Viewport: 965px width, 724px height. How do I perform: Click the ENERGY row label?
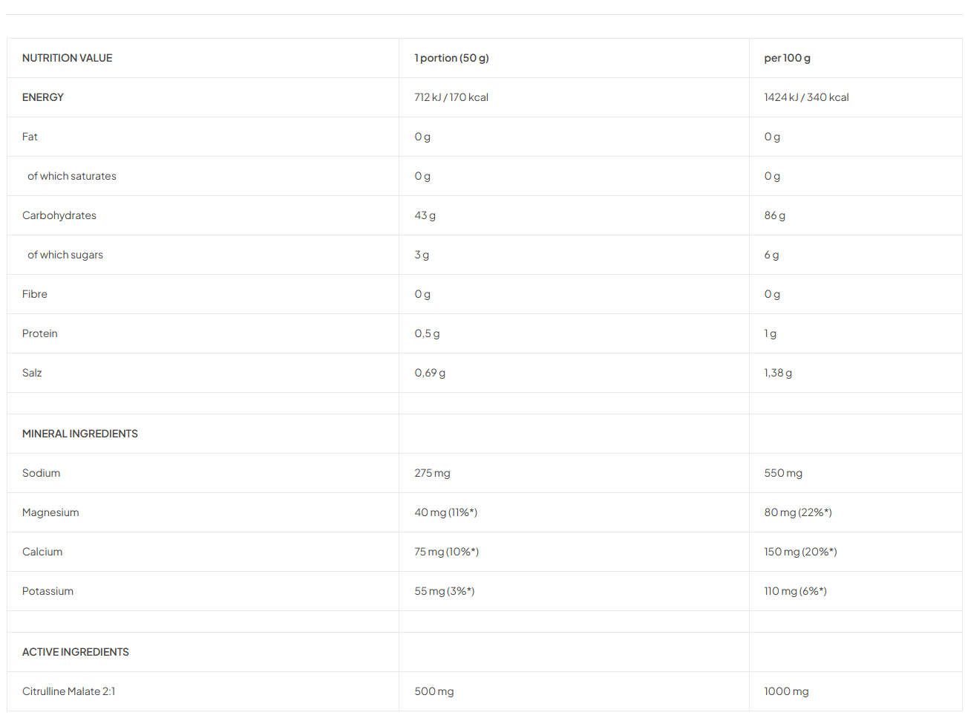click(x=43, y=97)
